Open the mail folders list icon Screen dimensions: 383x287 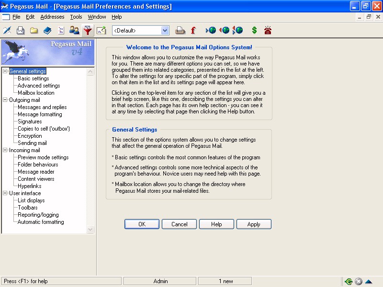click(34, 31)
